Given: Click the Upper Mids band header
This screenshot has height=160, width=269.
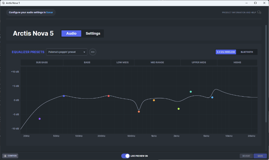Looking at the screenshot, I should pos(199,62).
